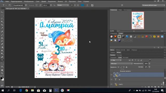Open the anti-aliasing method dropdown
Image resolution: width=166 pixels, height=93 pixels.
(63, 5)
